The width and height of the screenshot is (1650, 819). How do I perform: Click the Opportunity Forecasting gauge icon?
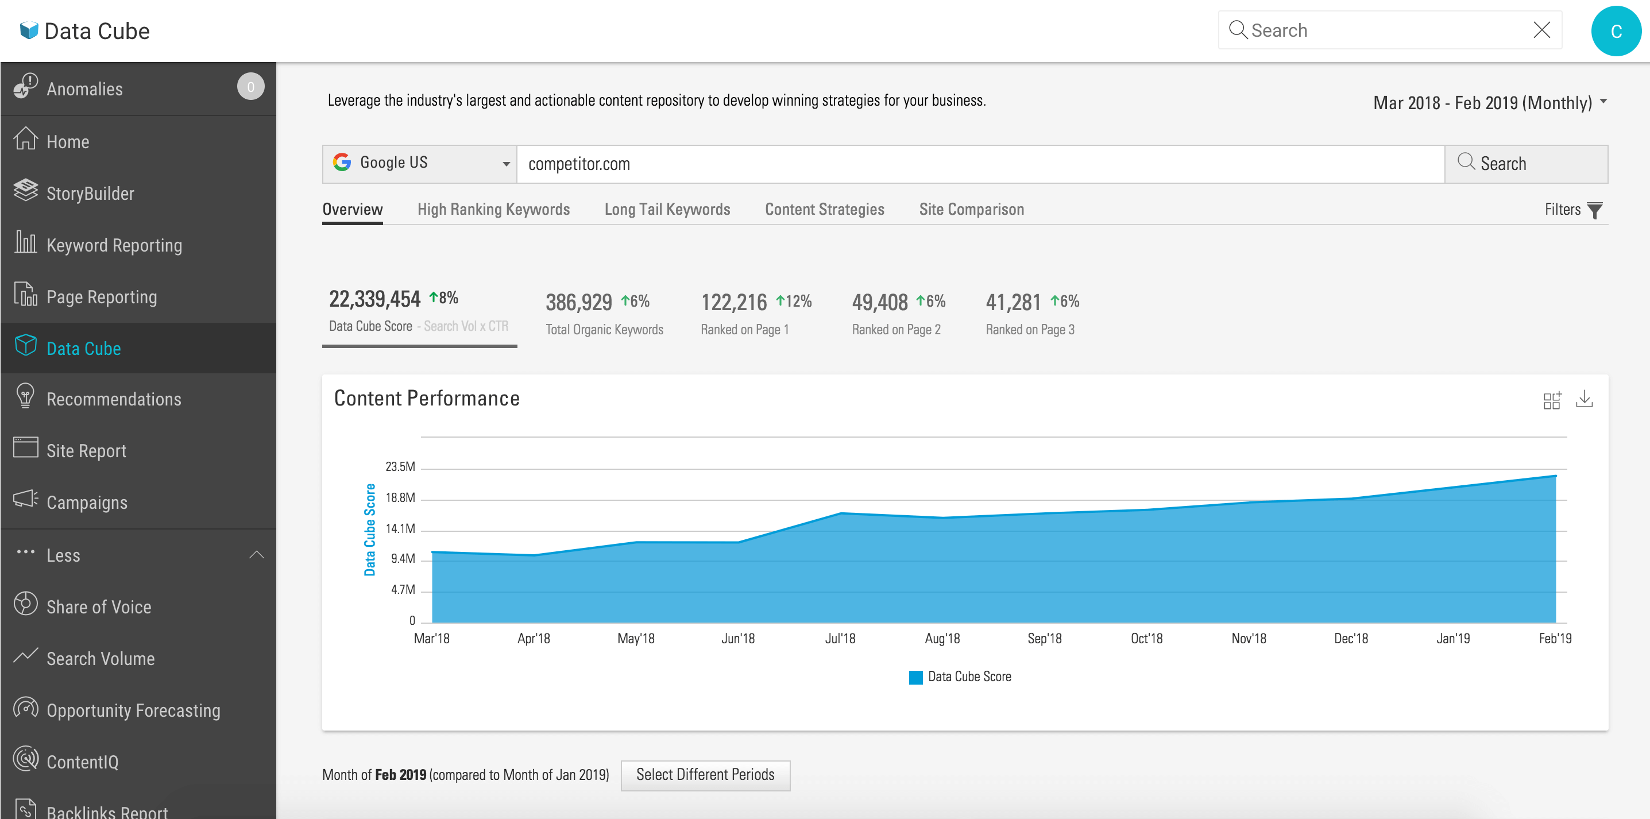coord(26,708)
